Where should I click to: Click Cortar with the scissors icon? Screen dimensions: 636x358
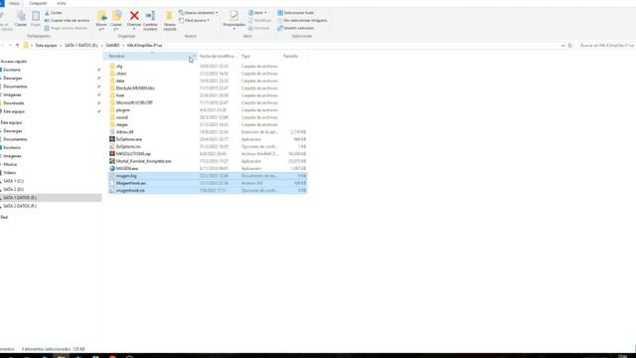(x=54, y=13)
